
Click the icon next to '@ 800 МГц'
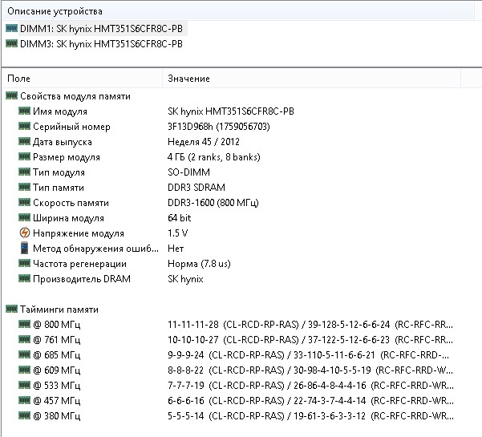pos(24,324)
